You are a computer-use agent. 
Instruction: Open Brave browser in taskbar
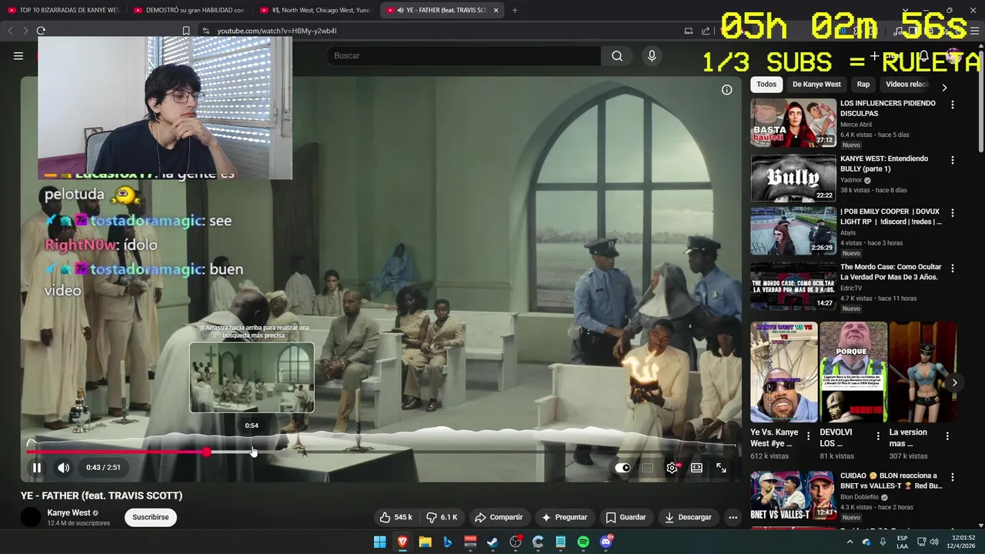402,542
